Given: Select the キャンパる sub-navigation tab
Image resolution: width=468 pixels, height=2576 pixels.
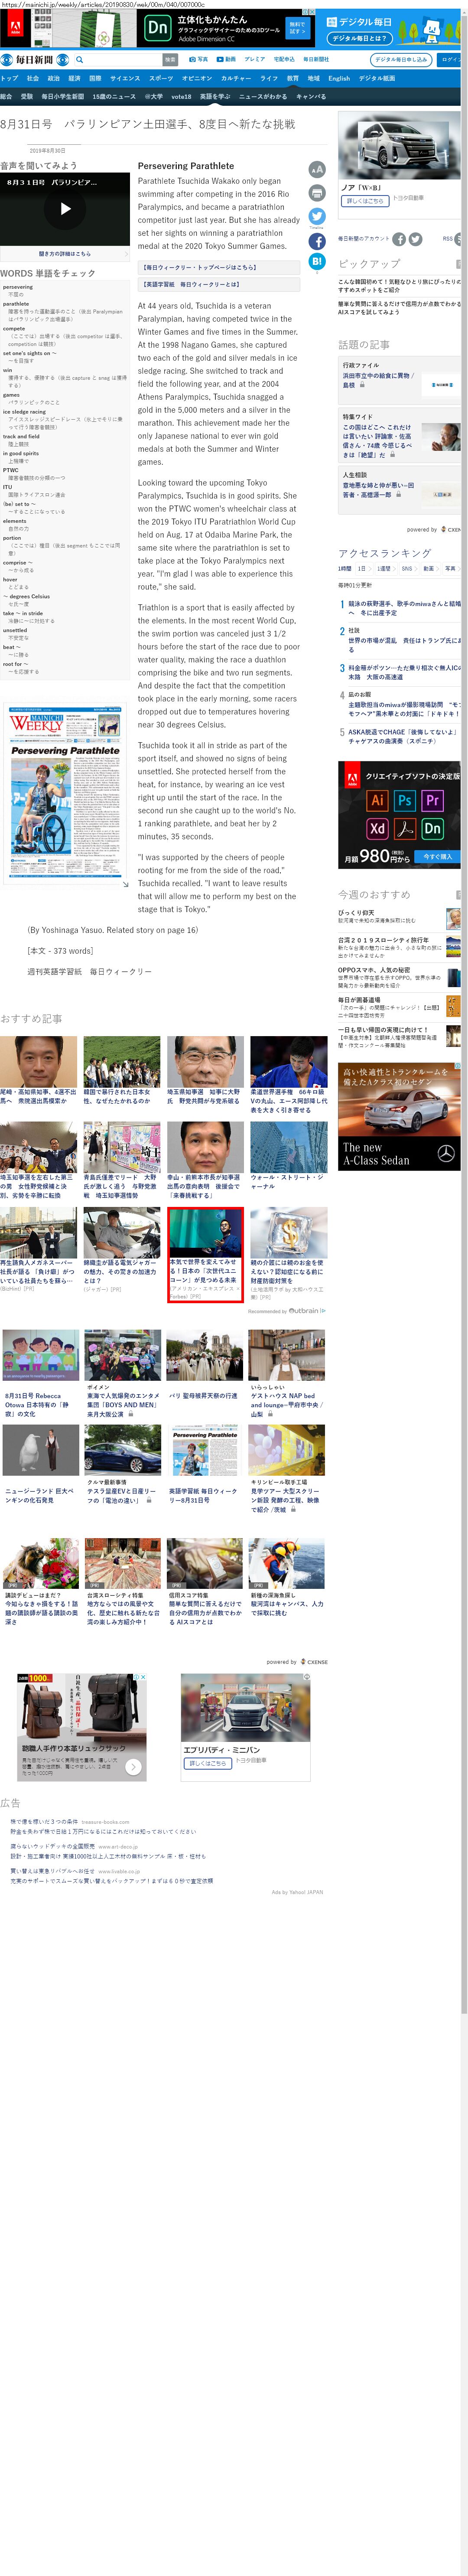Looking at the screenshot, I should click(311, 97).
